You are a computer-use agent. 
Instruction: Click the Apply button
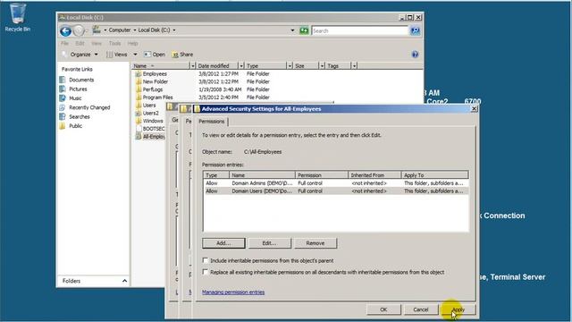(x=458, y=309)
